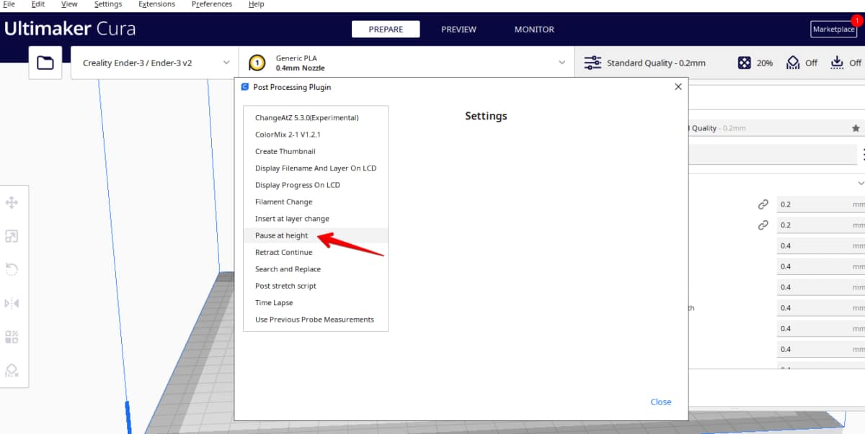Click the second link icon beside 0.2 value

763,225
